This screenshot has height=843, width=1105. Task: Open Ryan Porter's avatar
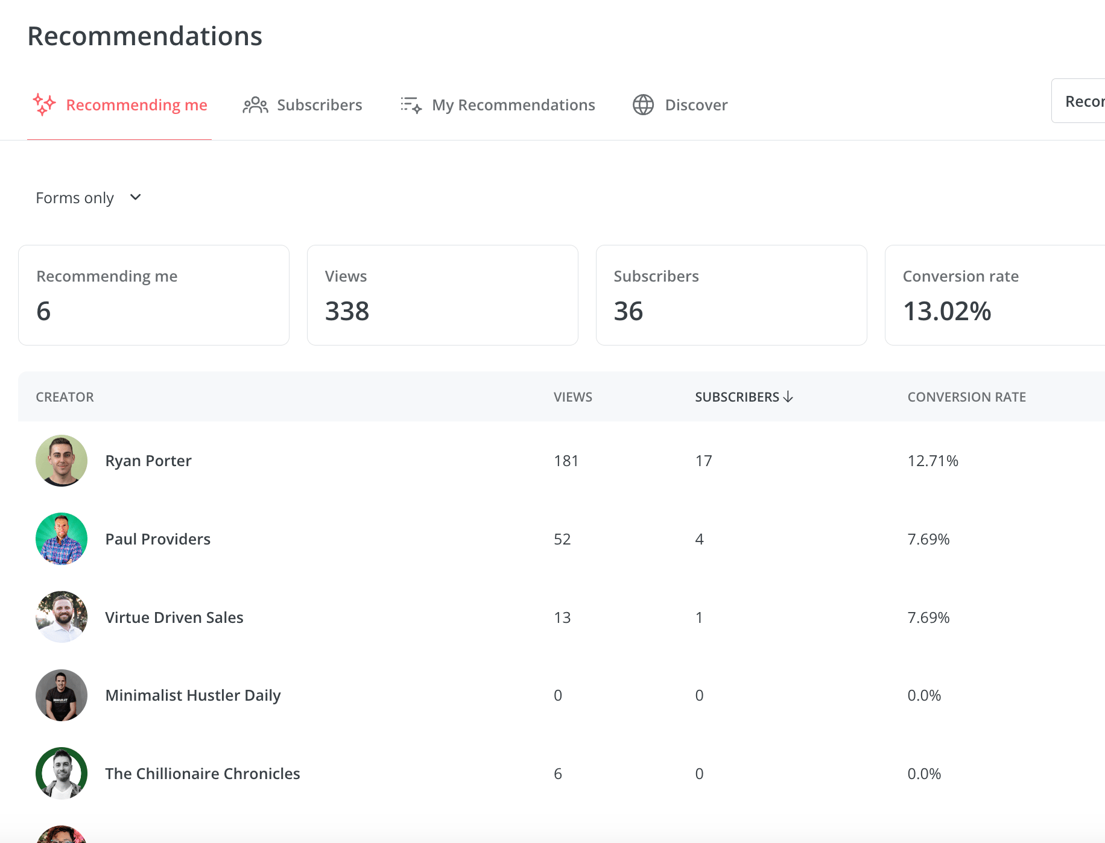click(x=62, y=461)
